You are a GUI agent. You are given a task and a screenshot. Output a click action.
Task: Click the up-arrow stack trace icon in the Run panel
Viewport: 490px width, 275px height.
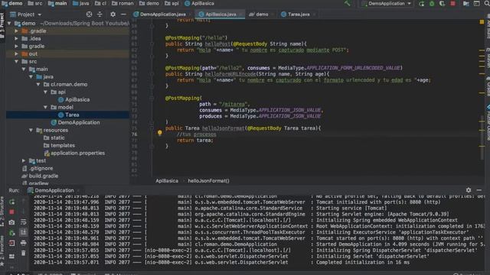tap(24, 202)
